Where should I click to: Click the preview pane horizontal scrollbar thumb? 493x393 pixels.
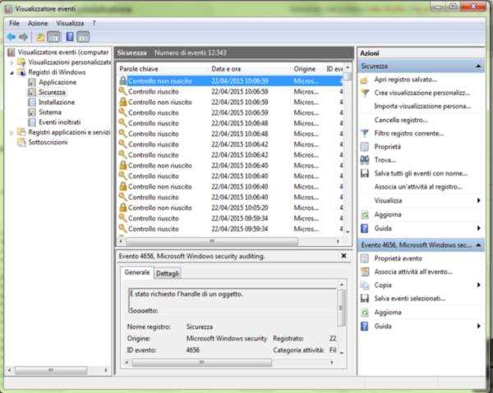pyautogui.click(x=202, y=363)
